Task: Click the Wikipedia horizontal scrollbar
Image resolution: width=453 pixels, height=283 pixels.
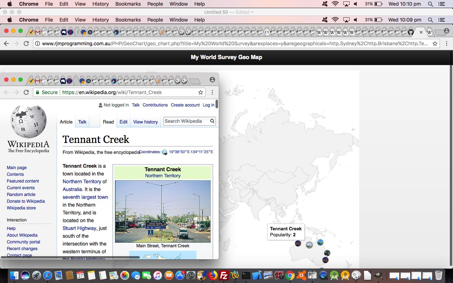Action: [x=71, y=257]
